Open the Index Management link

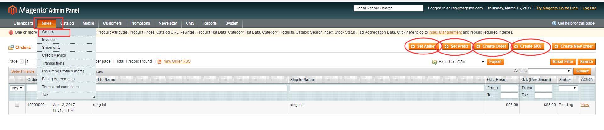[445, 32]
